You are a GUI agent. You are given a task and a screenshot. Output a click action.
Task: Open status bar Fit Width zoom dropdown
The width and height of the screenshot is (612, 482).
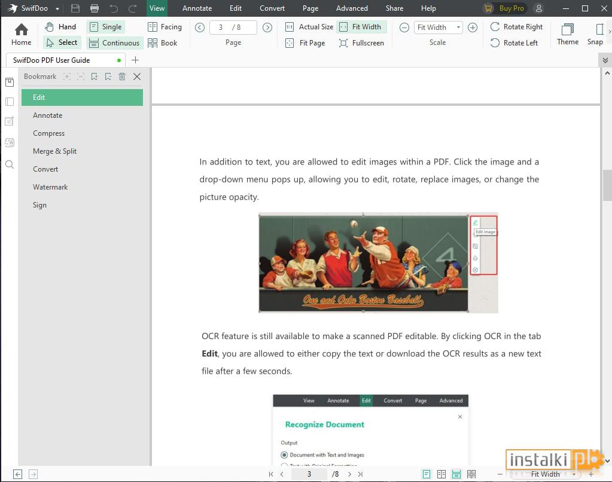point(574,474)
